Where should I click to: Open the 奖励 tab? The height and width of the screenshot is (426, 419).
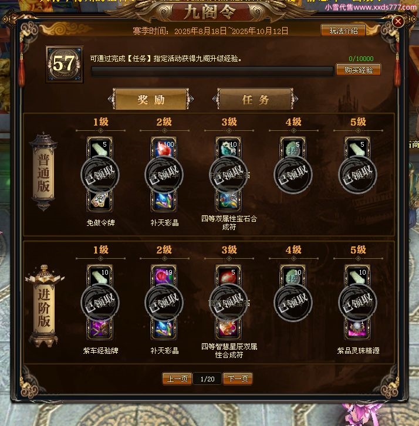coord(151,99)
